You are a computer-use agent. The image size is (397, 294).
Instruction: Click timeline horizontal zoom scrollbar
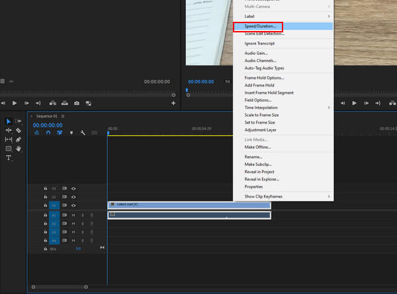pos(60,287)
